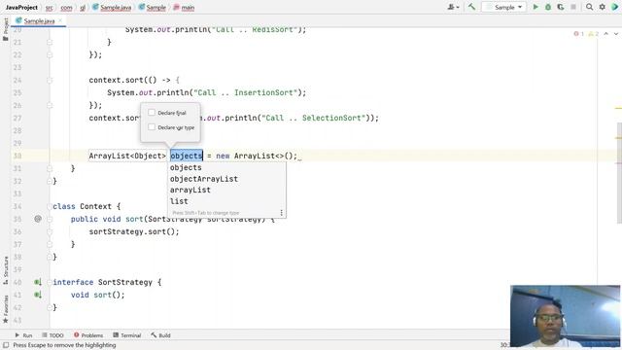Screen dimensions: 622x350
Task: Build project with the hammer icon
Action: pos(471,7)
